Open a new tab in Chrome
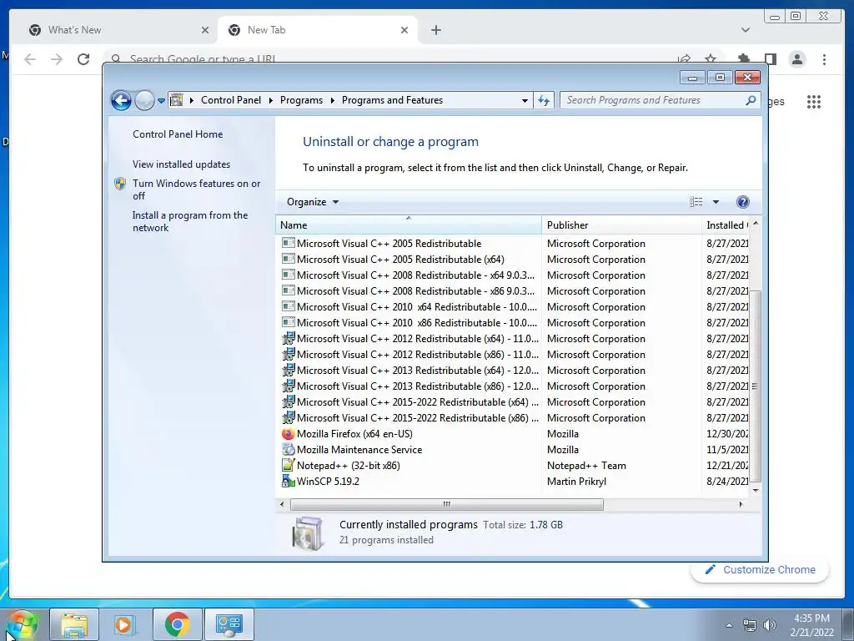This screenshot has height=641, width=854. pyautogui.click(x=435, y=30)
